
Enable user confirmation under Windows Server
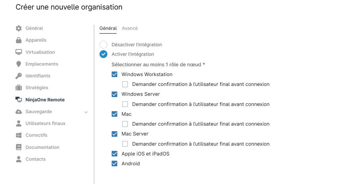(125, 104)
